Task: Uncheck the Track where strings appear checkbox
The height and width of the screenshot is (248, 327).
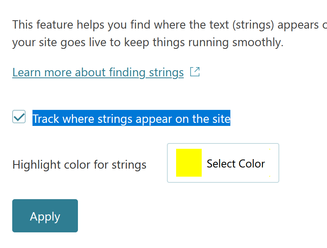Action: click(19, 117)
